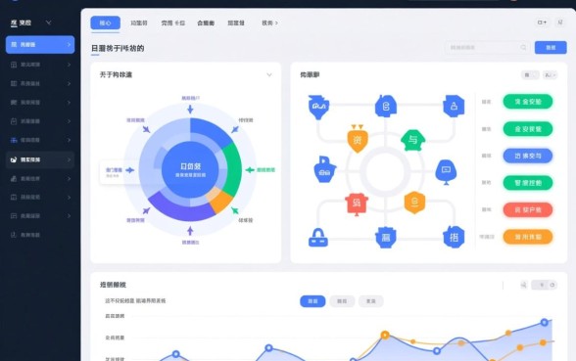The width and height of the screenshot is (576, 361).
Task: Select the blue active pill above the line chart
Action: tap(312, 301)
